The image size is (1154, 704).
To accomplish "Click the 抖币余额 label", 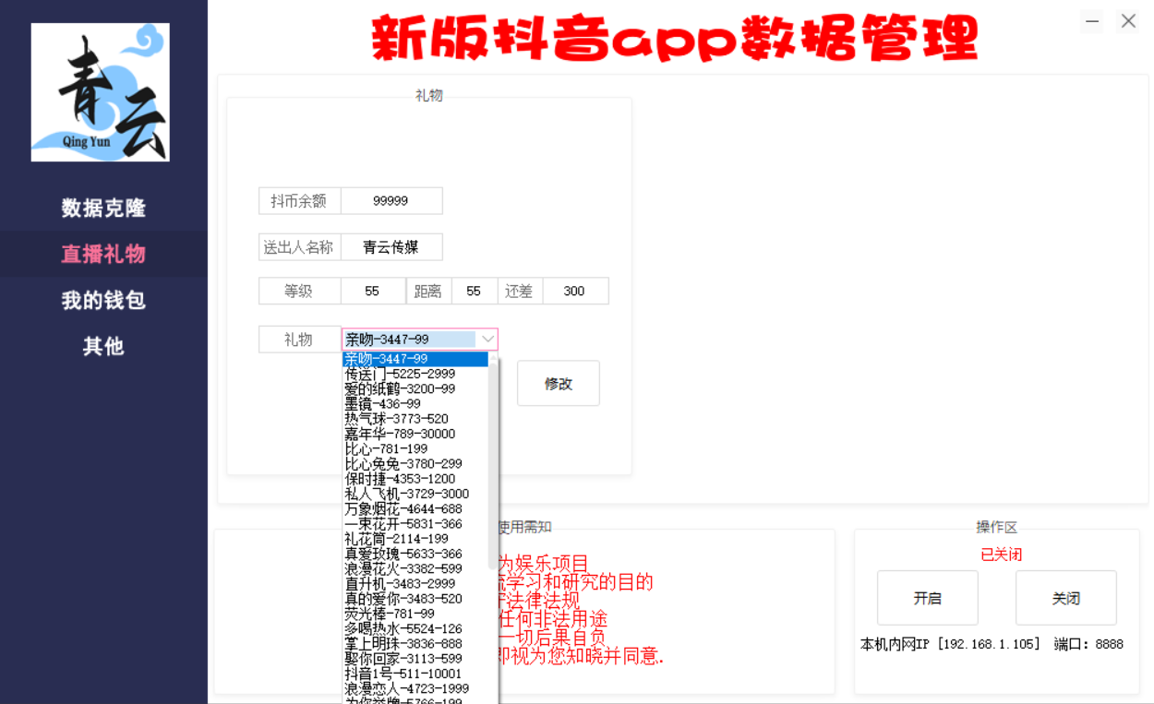I will pos(299,200).
